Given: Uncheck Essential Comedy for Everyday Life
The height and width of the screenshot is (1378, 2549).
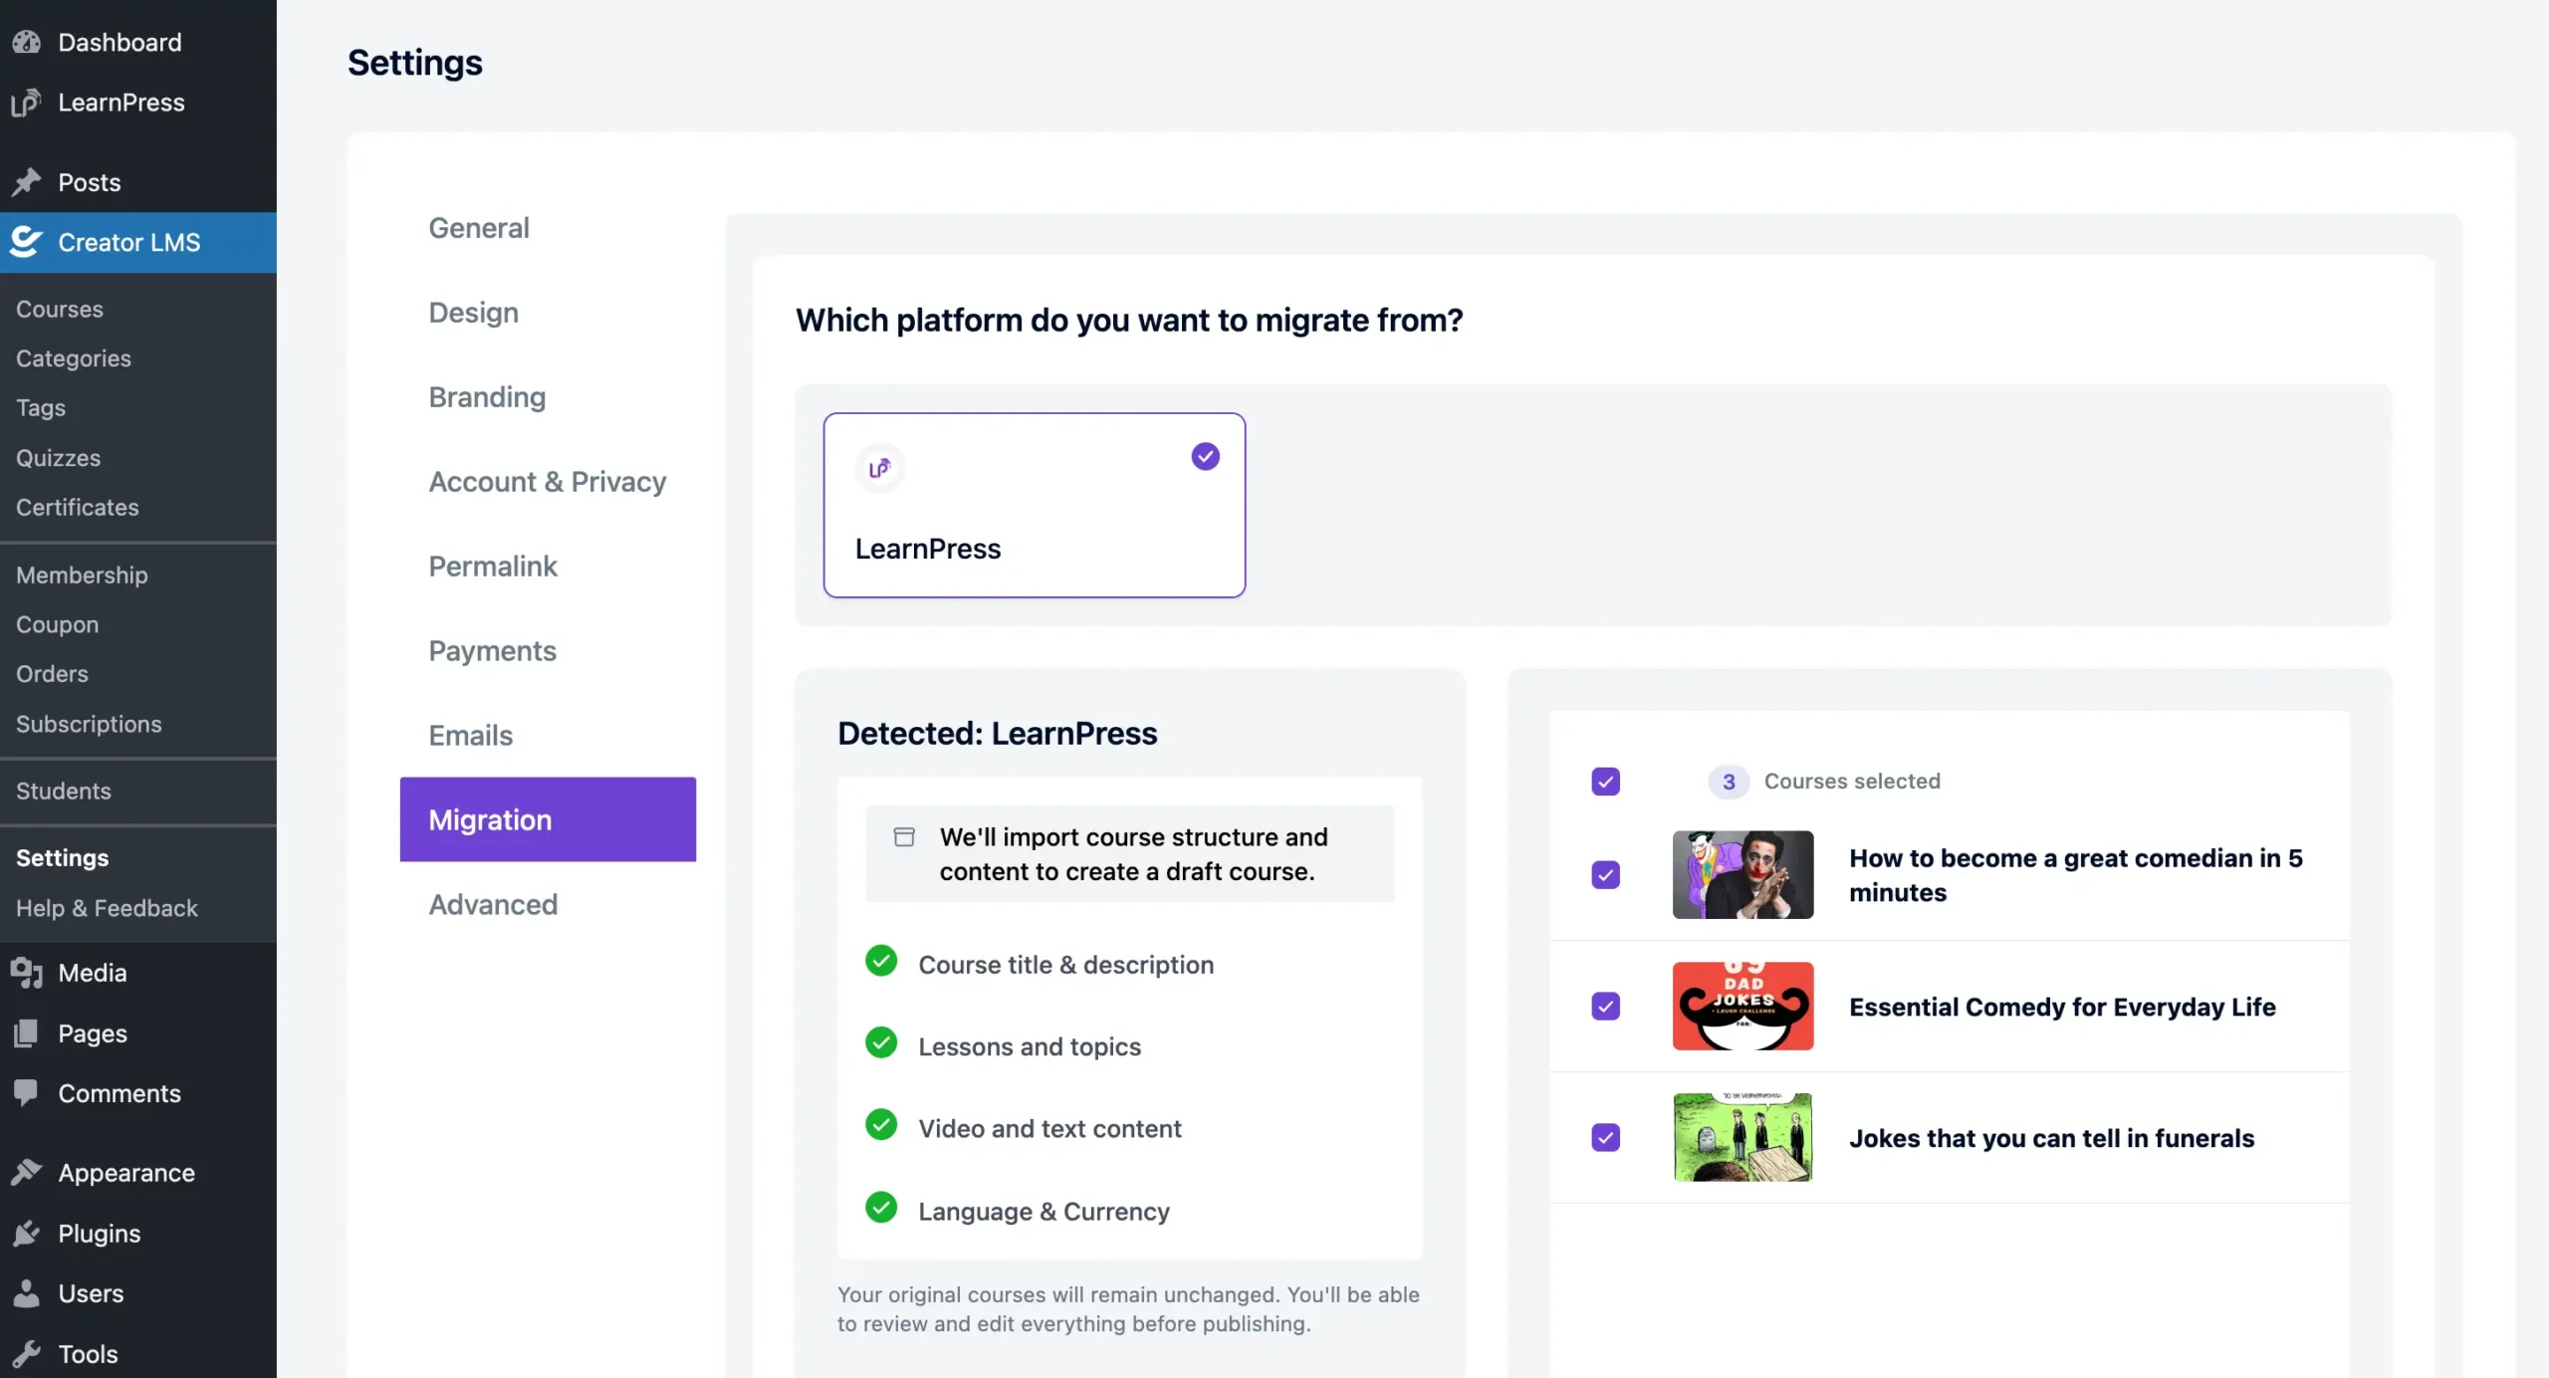Looking at the screenshot, I should [1605, 1007].
